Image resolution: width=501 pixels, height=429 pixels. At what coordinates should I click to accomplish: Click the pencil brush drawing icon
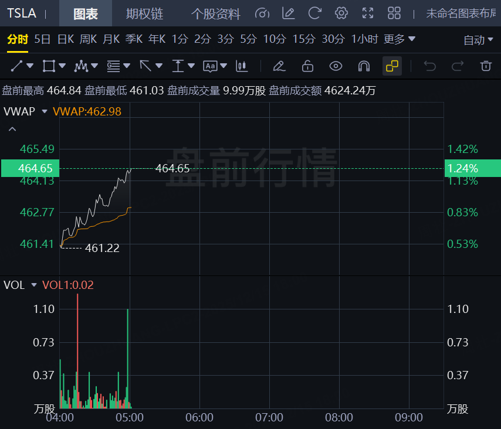pyautogui.click(x=279, y=66)
